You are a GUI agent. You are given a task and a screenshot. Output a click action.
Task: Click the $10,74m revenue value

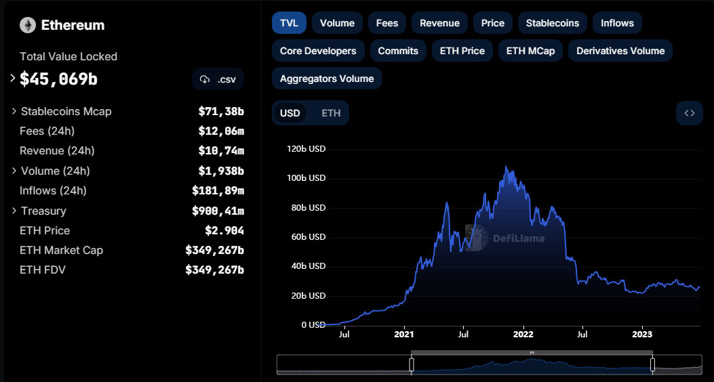pyautogui.click(x=221, y=150)
